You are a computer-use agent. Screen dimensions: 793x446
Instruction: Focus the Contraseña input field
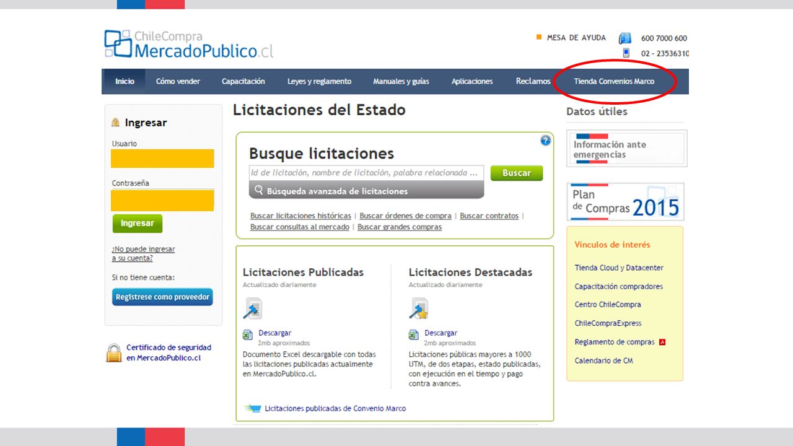[162, 200]
